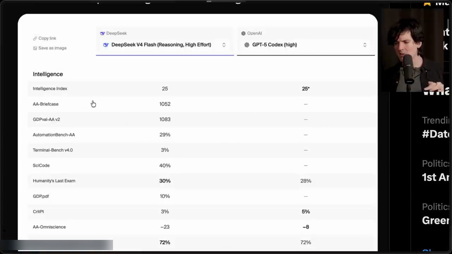452x254 pixels.
Task: Click the Save as image button
Action: click(x=50, y=48)
